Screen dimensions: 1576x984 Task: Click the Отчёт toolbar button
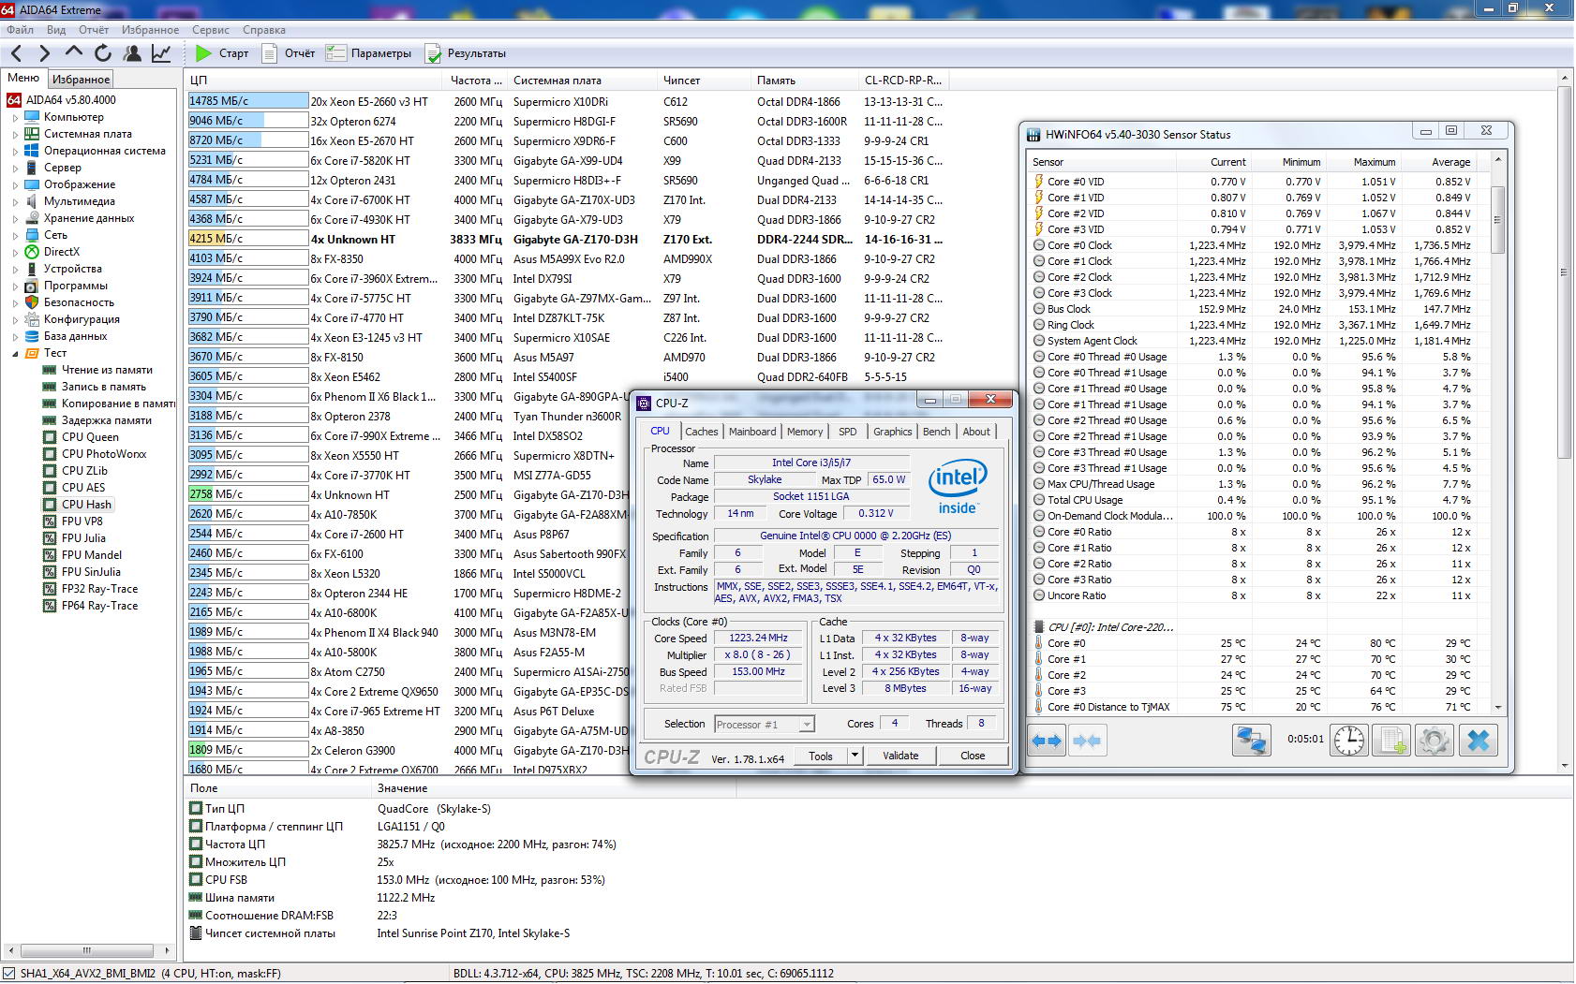(x=289, y=53)
